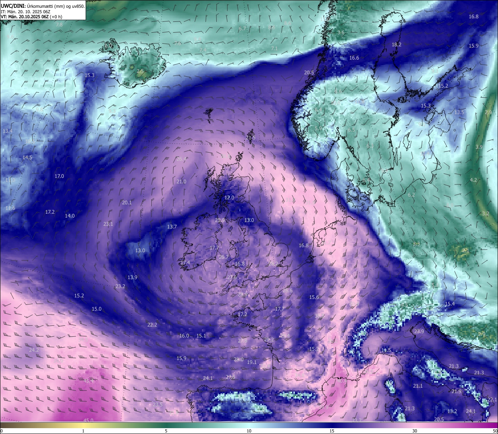Image resolution: width=498 pixels, height=434 pixels.
Task: Click the 21.5 value near Shetland
Action: (x=251, y=137)
